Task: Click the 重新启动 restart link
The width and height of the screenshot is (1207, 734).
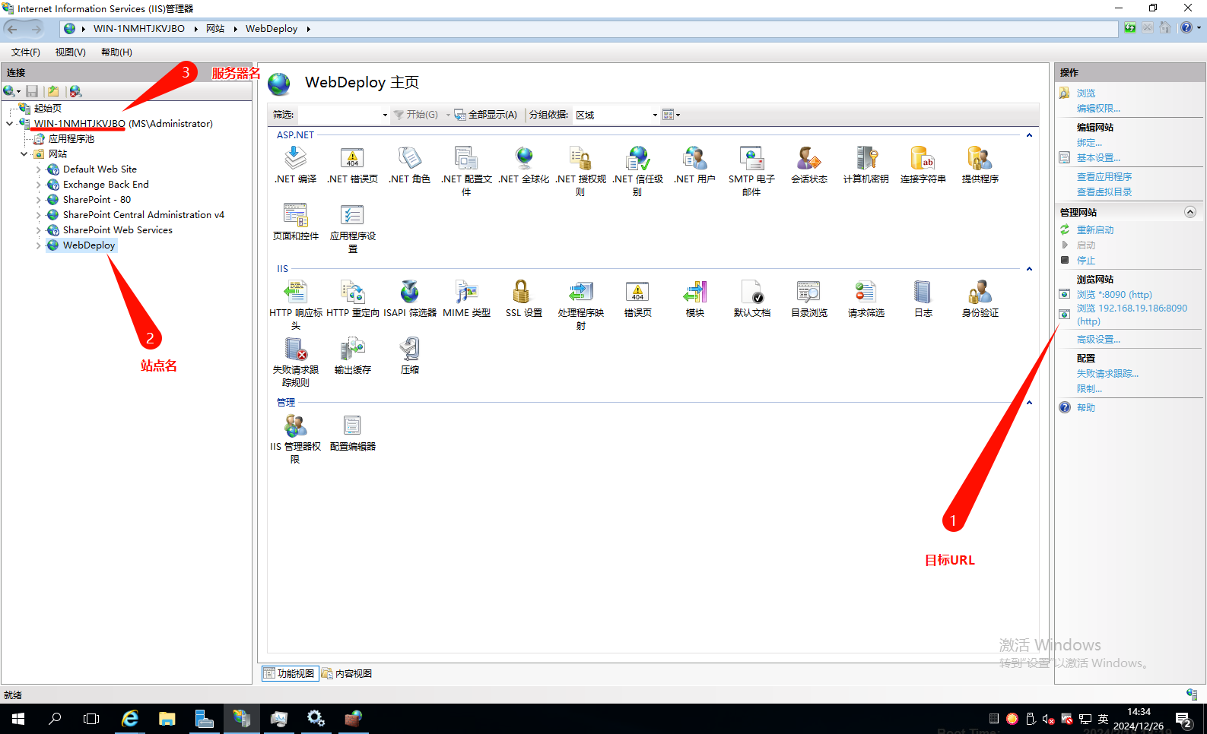Action: click(x=1094, y=230)
